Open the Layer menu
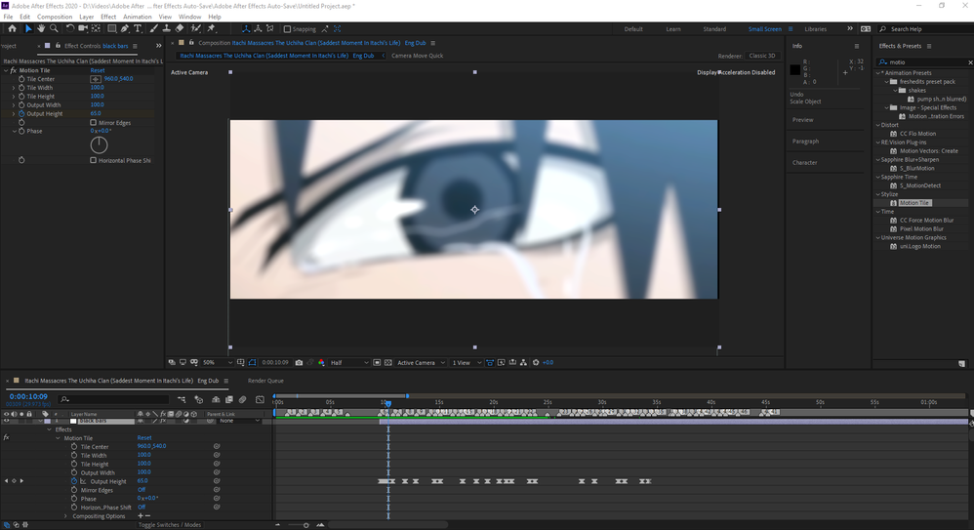Screen dimensions: 974x530 click(x=86, y=17)
